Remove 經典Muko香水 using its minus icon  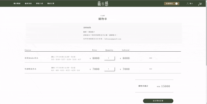(x=151, y=58)
